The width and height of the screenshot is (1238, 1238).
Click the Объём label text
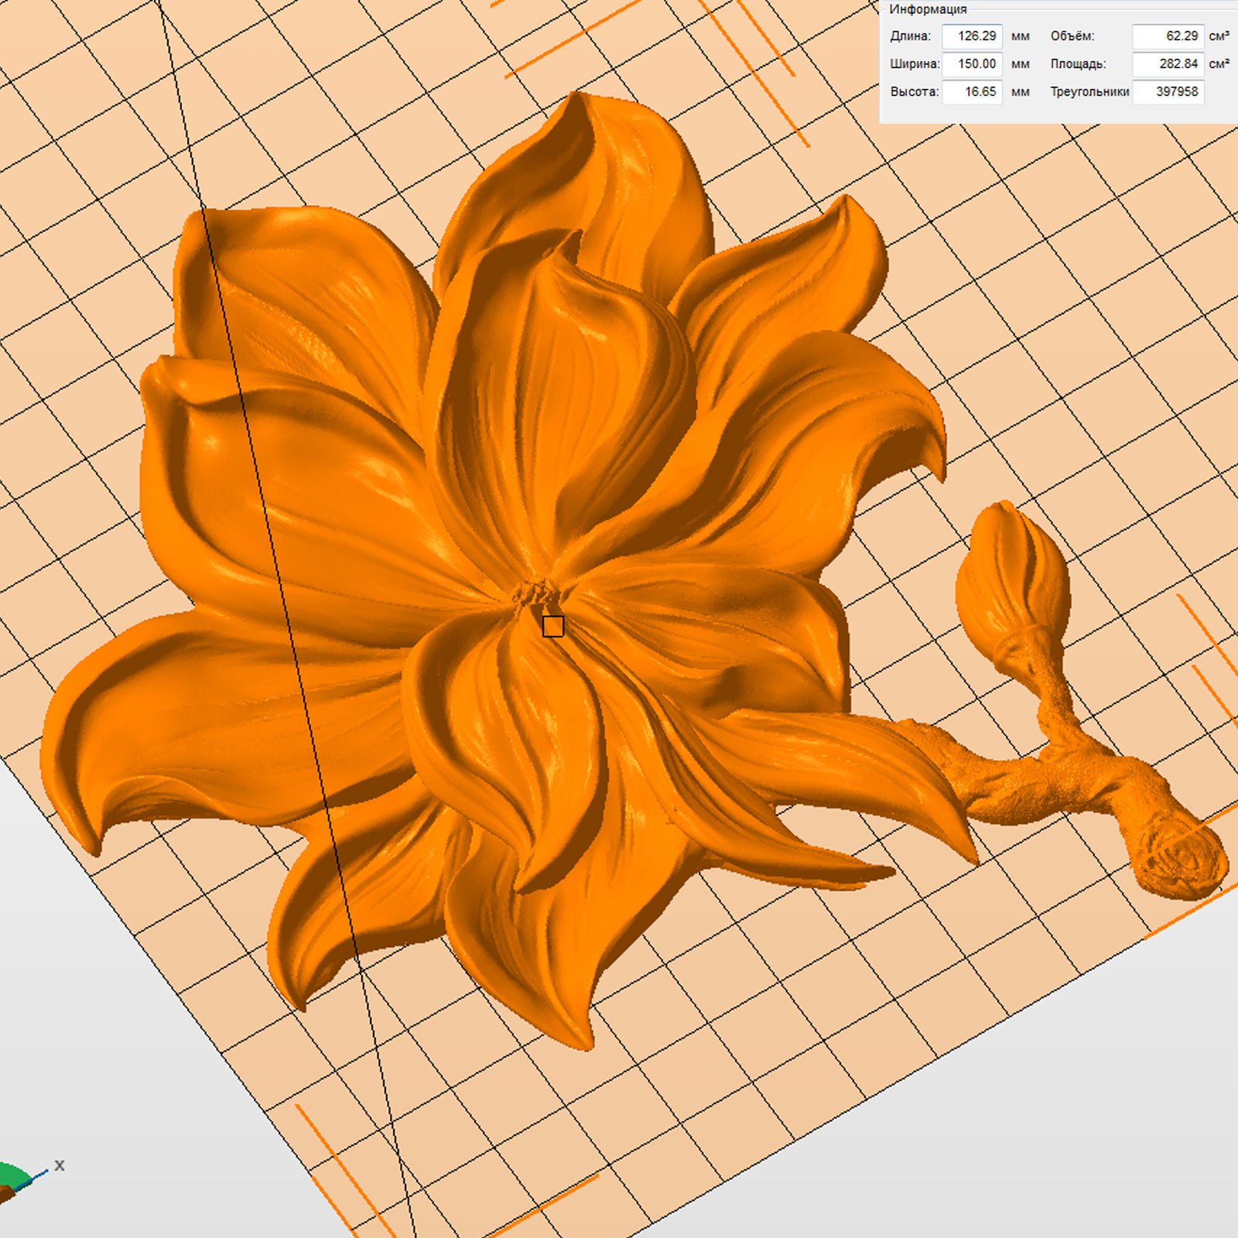click(1072, 36)
